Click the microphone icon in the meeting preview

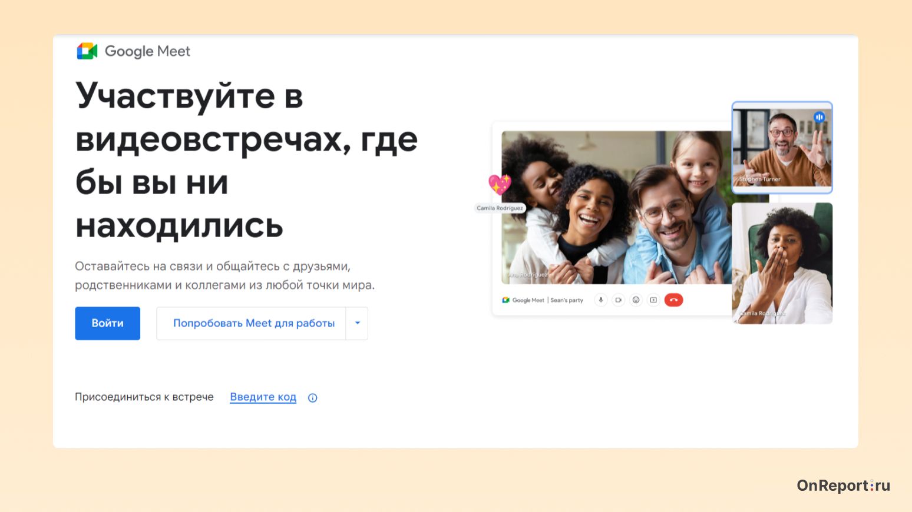point(600,300)
